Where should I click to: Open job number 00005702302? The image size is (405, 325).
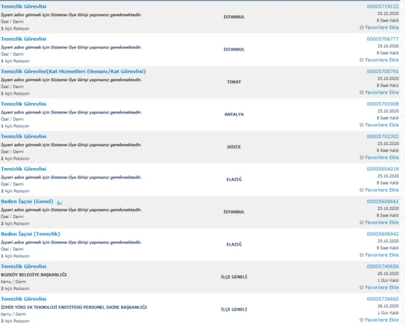tap(382, 137)
